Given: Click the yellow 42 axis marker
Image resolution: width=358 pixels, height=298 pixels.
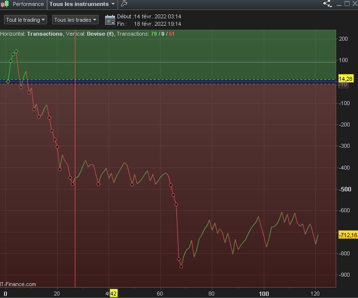Looking at the screenshot, I should click(x=114, y=294).
